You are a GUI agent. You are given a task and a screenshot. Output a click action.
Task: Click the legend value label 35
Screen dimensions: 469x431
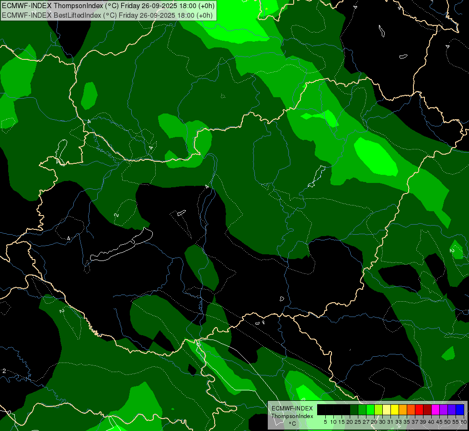pos(407,422)
